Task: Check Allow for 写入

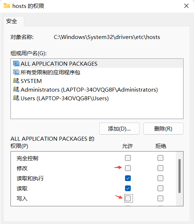Action: pos(128,198)
